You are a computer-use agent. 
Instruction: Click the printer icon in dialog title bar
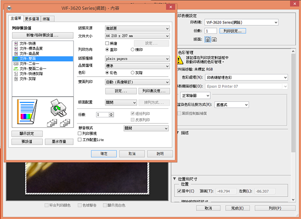[9, 8]
